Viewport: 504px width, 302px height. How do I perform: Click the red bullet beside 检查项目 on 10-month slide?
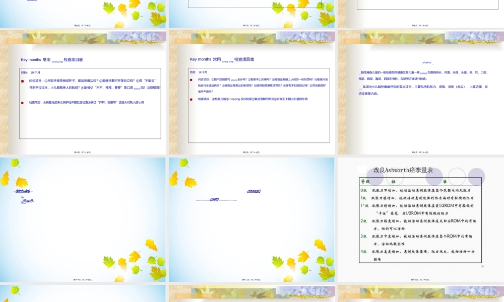23,103
